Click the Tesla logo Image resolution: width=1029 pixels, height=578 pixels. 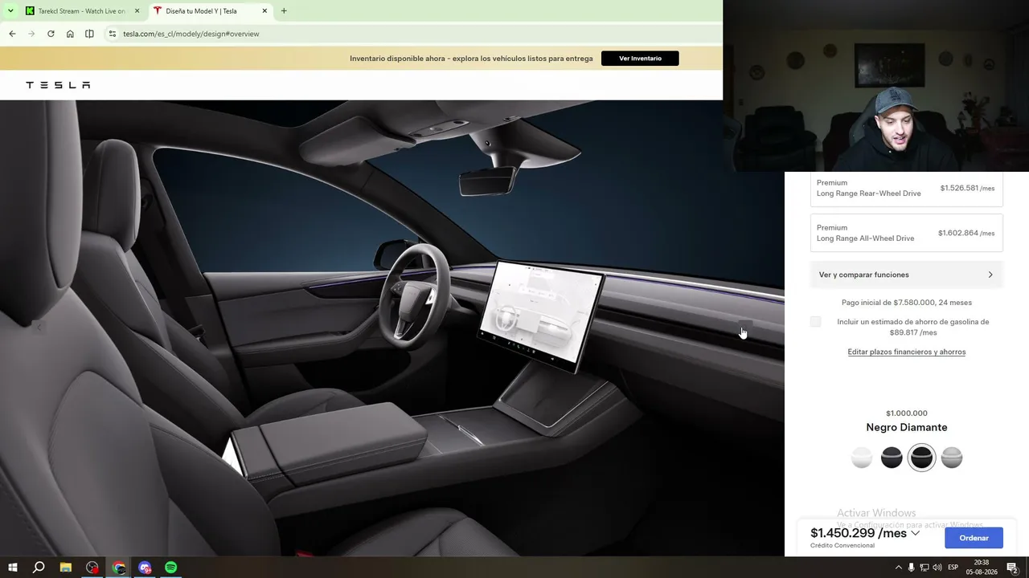[x=58, y=85]
